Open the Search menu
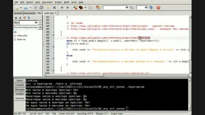Screen dimensions: 205x115 (x=30, y=2)
